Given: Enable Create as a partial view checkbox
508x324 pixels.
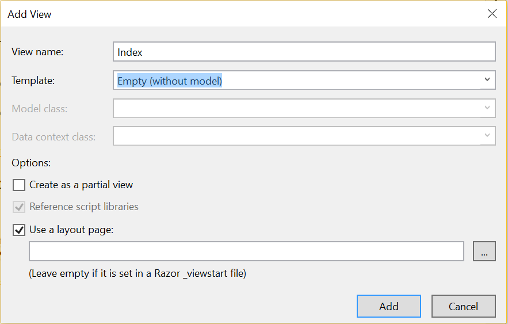Looking at the screenshot, I should [x=20, y=185].
